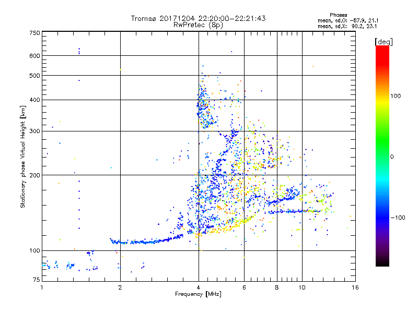
Task: Click the colorbar tick label '0'
Action: (392, 157)
